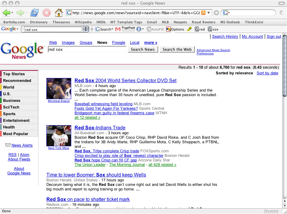Click the site icon in the address bar
Image resolution: width=287 pixels, height=214 pixels.
tap(69, 13)
